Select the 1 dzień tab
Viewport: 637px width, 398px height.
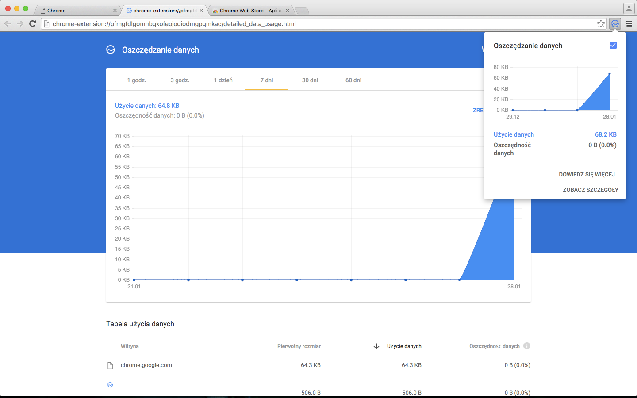[223, 80]
